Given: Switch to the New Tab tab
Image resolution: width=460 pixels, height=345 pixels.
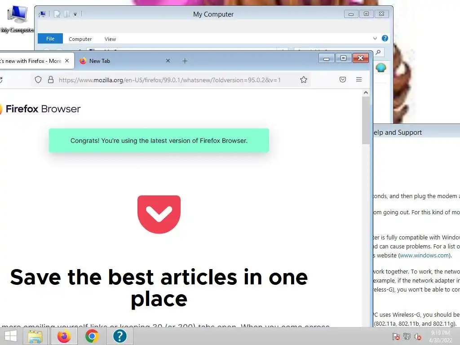Looking at the screenshot, I should pyautogui.click(x=125, y=61).
